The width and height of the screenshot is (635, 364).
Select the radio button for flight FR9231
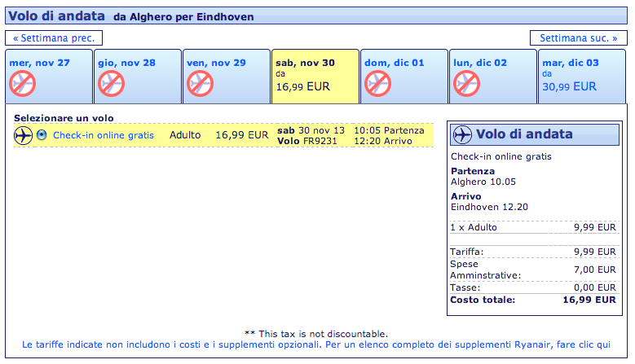(42, 134)
